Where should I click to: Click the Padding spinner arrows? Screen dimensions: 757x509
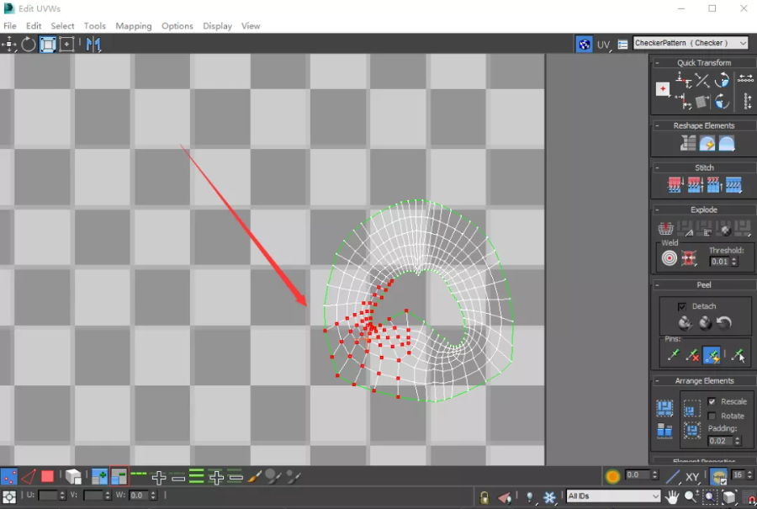tap(735, 441)
